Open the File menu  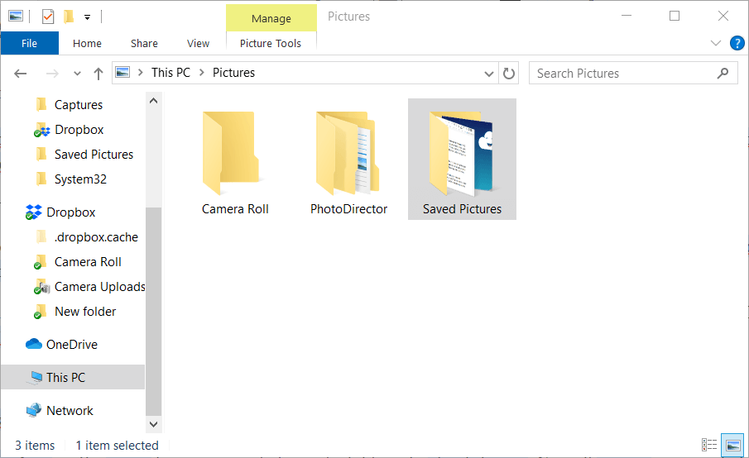[x=29, y=43]
